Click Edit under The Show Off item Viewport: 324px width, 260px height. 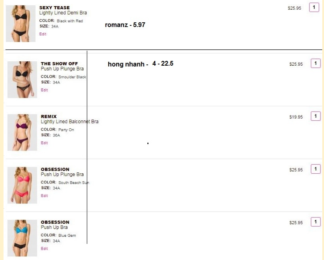44,90
